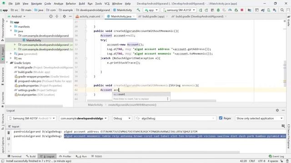Click the Apply Code Changes icon

coord(212,10)
